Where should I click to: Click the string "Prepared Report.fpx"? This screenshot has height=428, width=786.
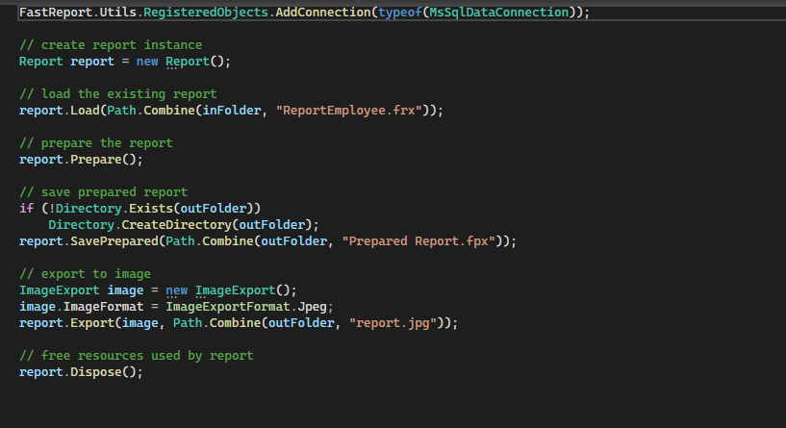418,241
